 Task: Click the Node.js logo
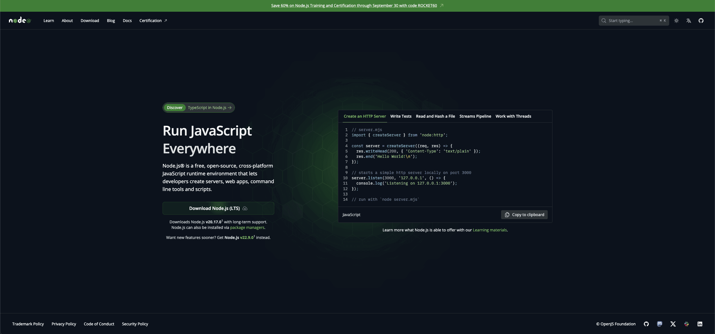tap(20, 20)
